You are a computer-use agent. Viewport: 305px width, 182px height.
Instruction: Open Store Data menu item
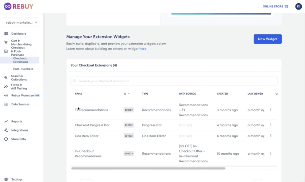pos(19,139)
